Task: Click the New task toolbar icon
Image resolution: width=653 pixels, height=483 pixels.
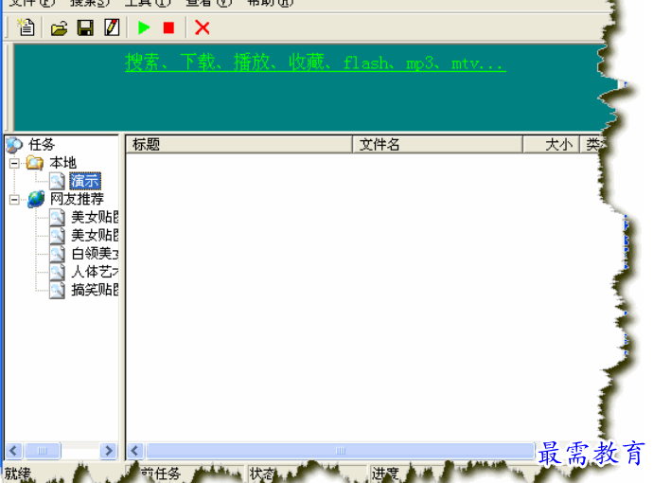Action: click(x=26, y=27)
